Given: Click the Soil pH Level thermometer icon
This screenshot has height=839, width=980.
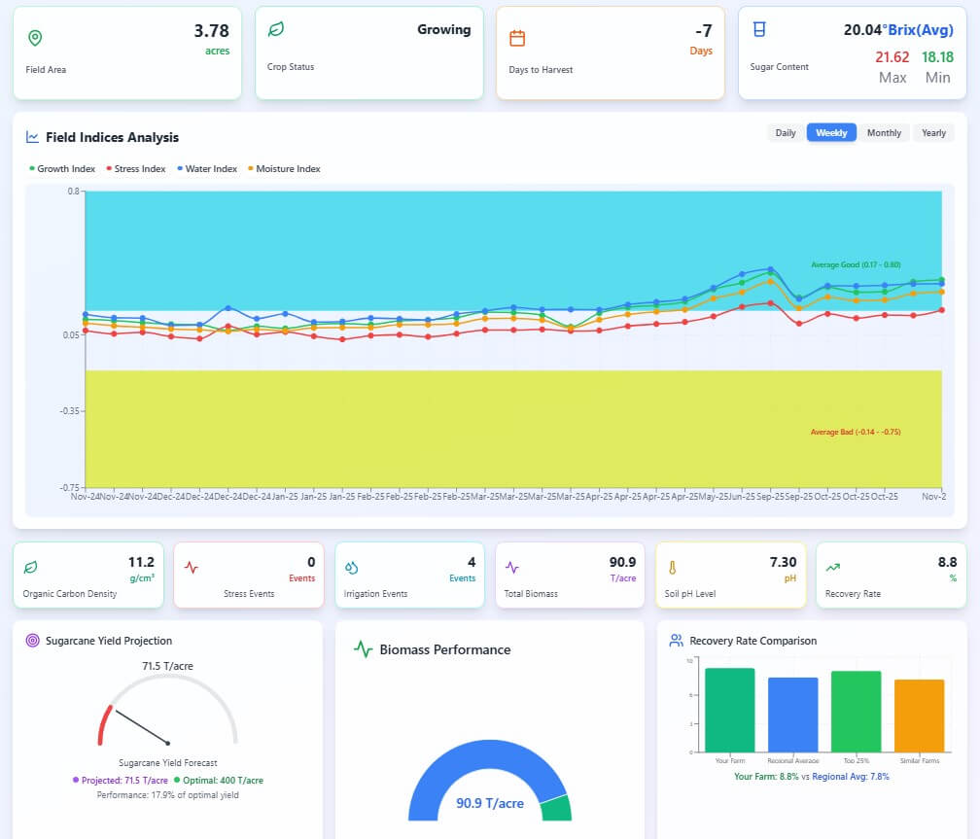Looking at the screenshot, I should pos(671,567).
